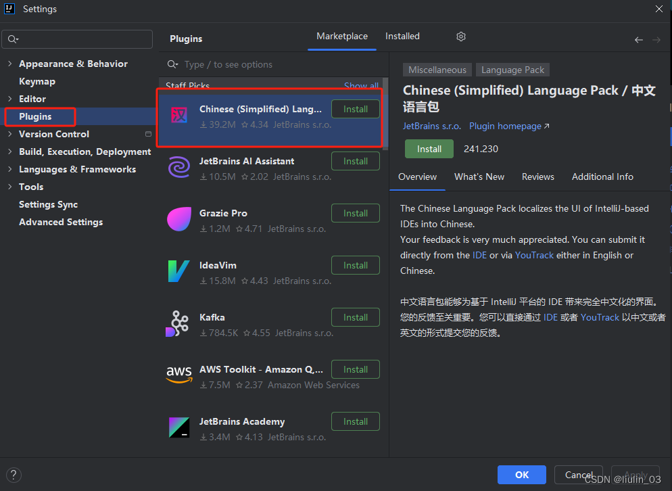Open the Plugin homepage link
This screenshot has width=672, height=491.
click(509, 126)
